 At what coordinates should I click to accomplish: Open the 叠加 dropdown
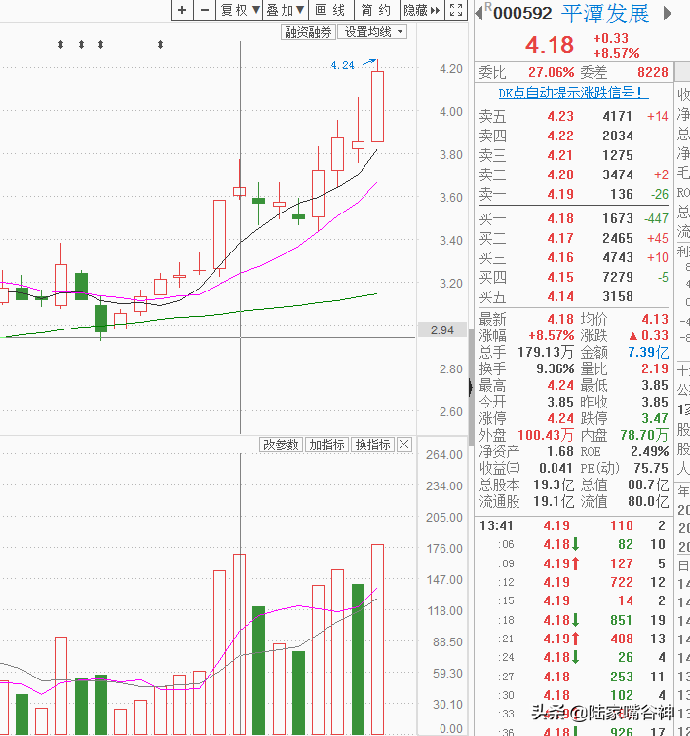tap(285, 10)
